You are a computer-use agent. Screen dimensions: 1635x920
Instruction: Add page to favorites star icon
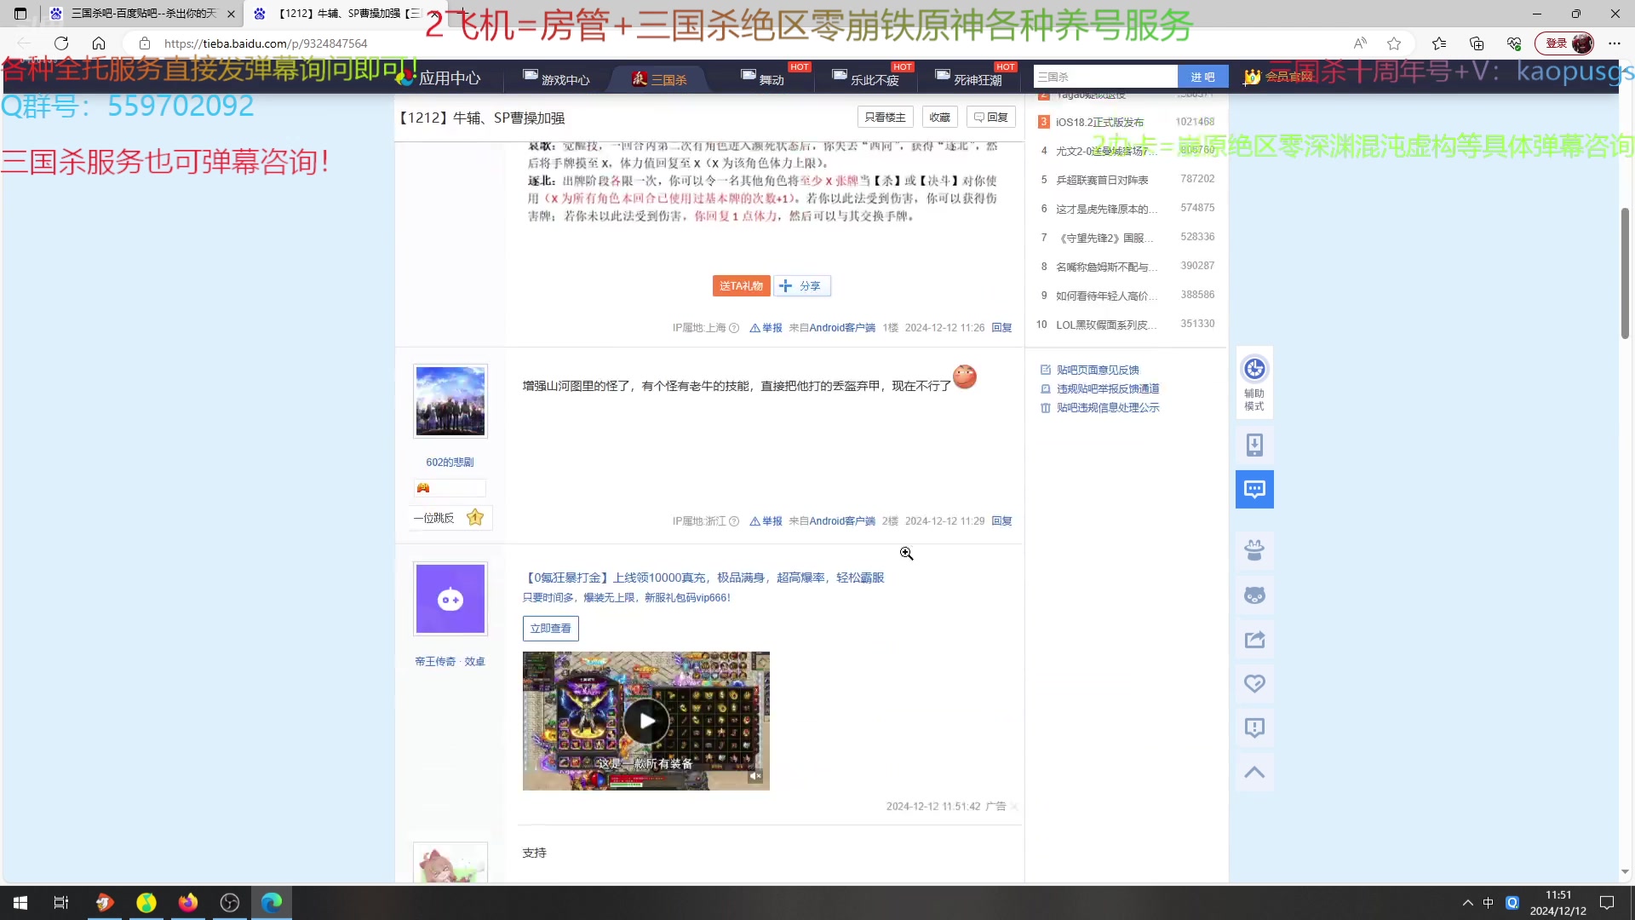tap(1394, 43)
